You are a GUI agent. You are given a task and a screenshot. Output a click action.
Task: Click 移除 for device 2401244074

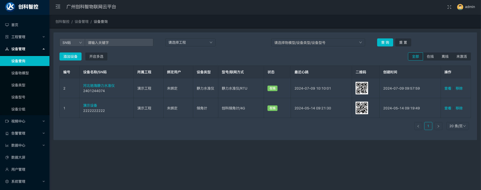(459, 88)
